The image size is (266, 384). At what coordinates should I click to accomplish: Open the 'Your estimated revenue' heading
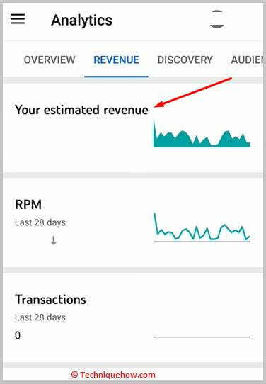tap(81, 110)
